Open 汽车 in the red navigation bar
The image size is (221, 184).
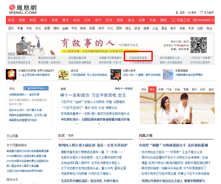87,20
